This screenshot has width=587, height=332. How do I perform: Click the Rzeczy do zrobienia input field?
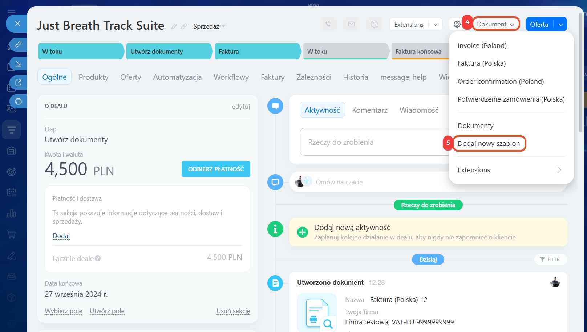tap(374, 142)
